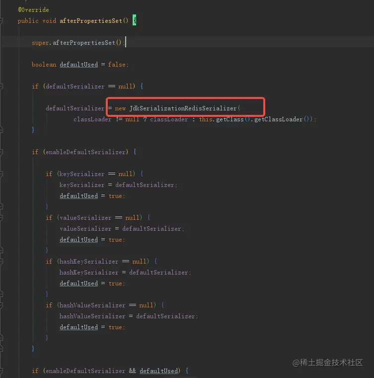The height and width of the screenshot is (378, 374).
Task: Click afterPropertiesSet in the method declaration
Action: [x=91, y=21]
